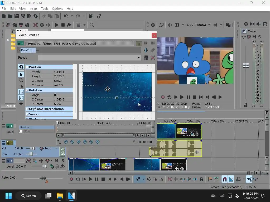Open the View menu
270x202 pixels.
[x=22, y=9]
